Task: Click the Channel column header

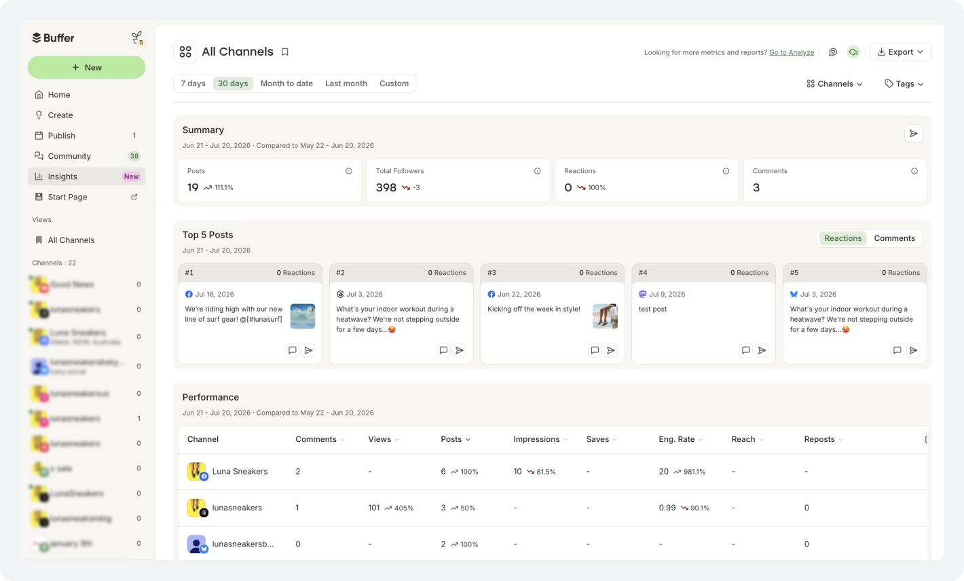Action: tap(203, 439)
